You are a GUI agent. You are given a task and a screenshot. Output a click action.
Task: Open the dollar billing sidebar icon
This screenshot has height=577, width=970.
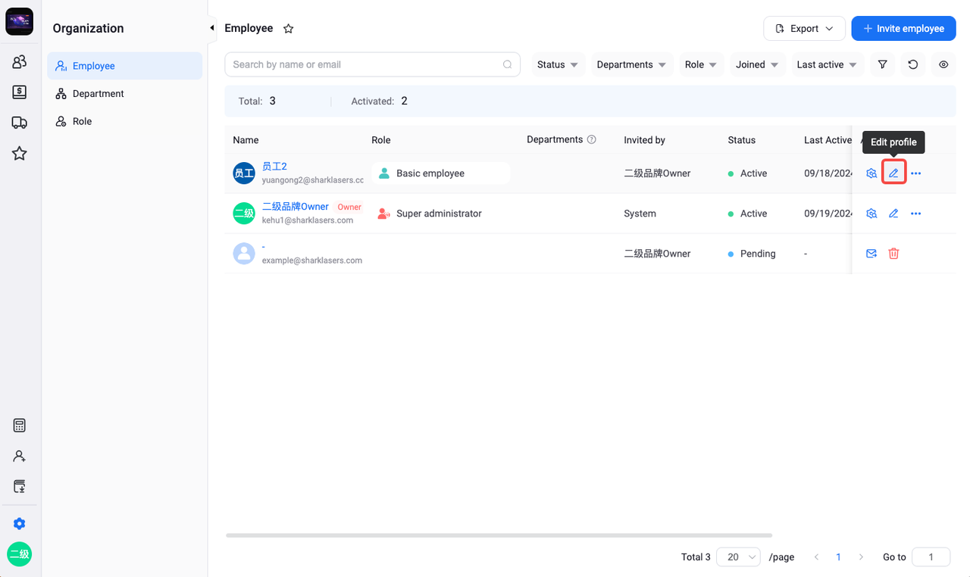20,92
